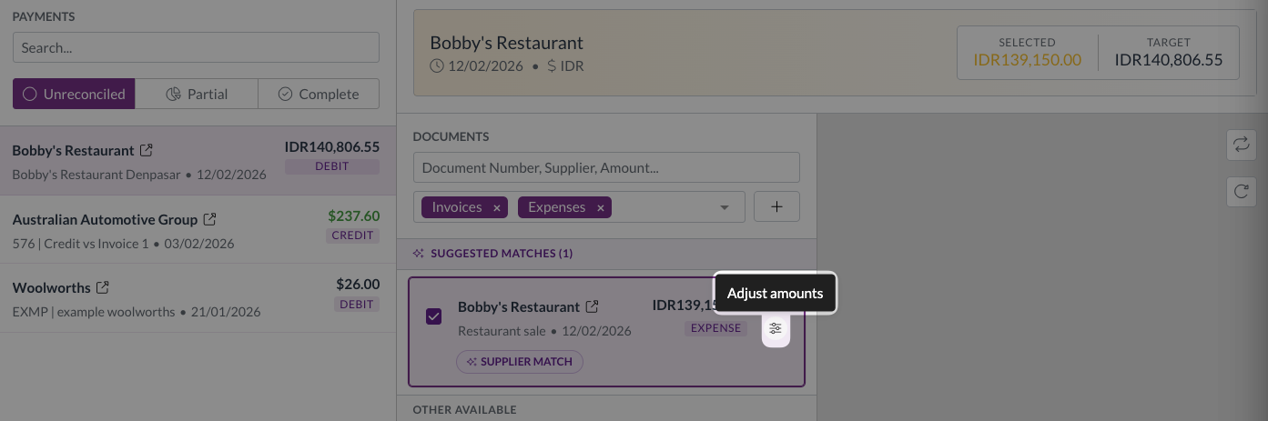Viewport: 1268px width, 421px height.
Task: Remove the Expenses filter chip
Action: 600,207
